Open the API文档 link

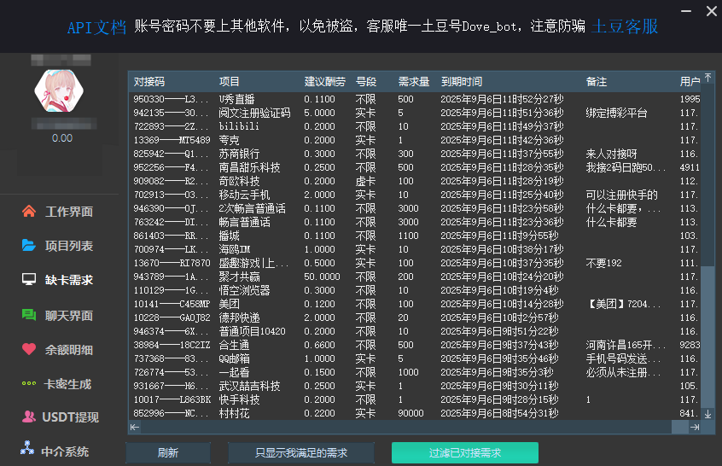(x=96, y=27)
